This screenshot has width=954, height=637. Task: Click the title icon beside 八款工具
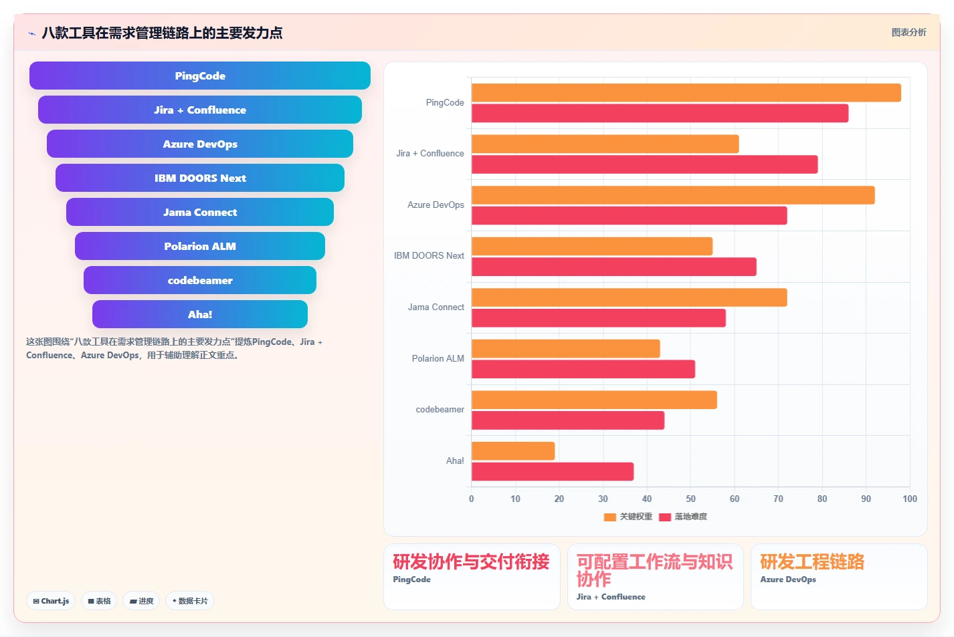point(31,33)
